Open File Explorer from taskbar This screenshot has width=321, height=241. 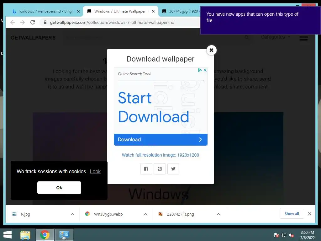point(25,235)
